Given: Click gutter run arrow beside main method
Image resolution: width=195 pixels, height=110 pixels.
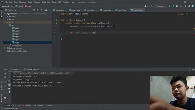Looking at the screenshot, I should pos(57,23).
